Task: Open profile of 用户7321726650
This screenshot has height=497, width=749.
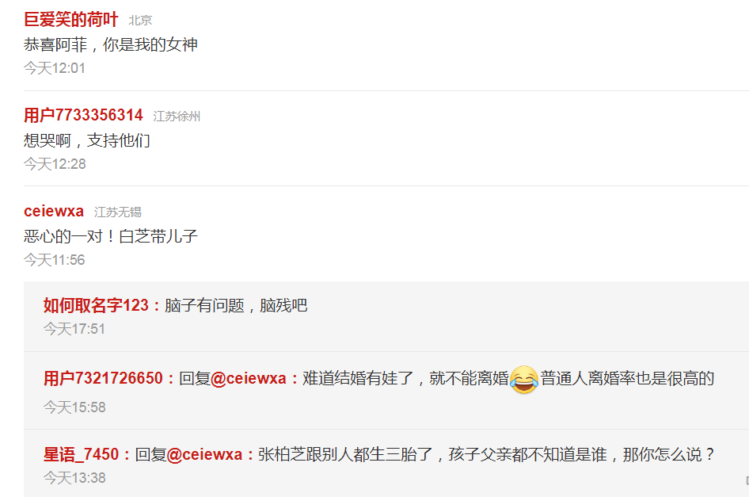Action: [103, 378]
